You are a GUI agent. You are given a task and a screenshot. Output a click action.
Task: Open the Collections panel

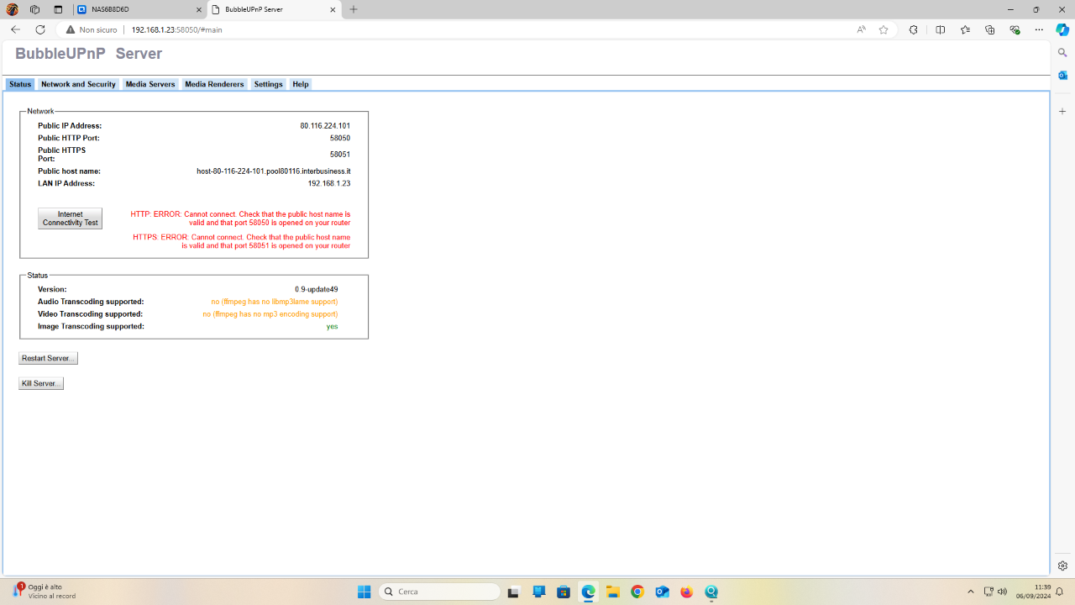click(x=989, y=29)
